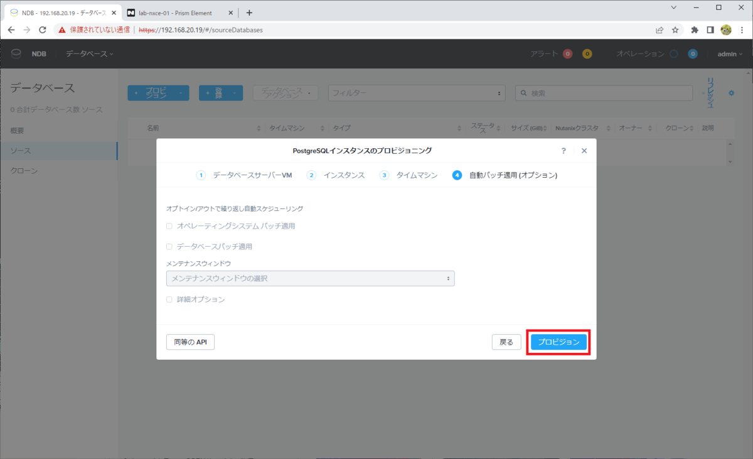Toggle the Chrome side panel icon
This screenshot has width=753, height=459.
(710, 30)
